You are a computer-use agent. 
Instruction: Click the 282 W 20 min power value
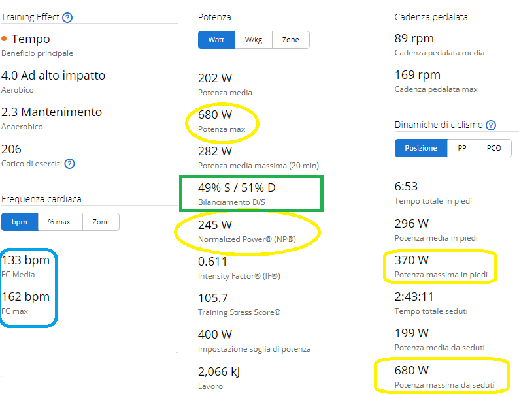point(215,151)
